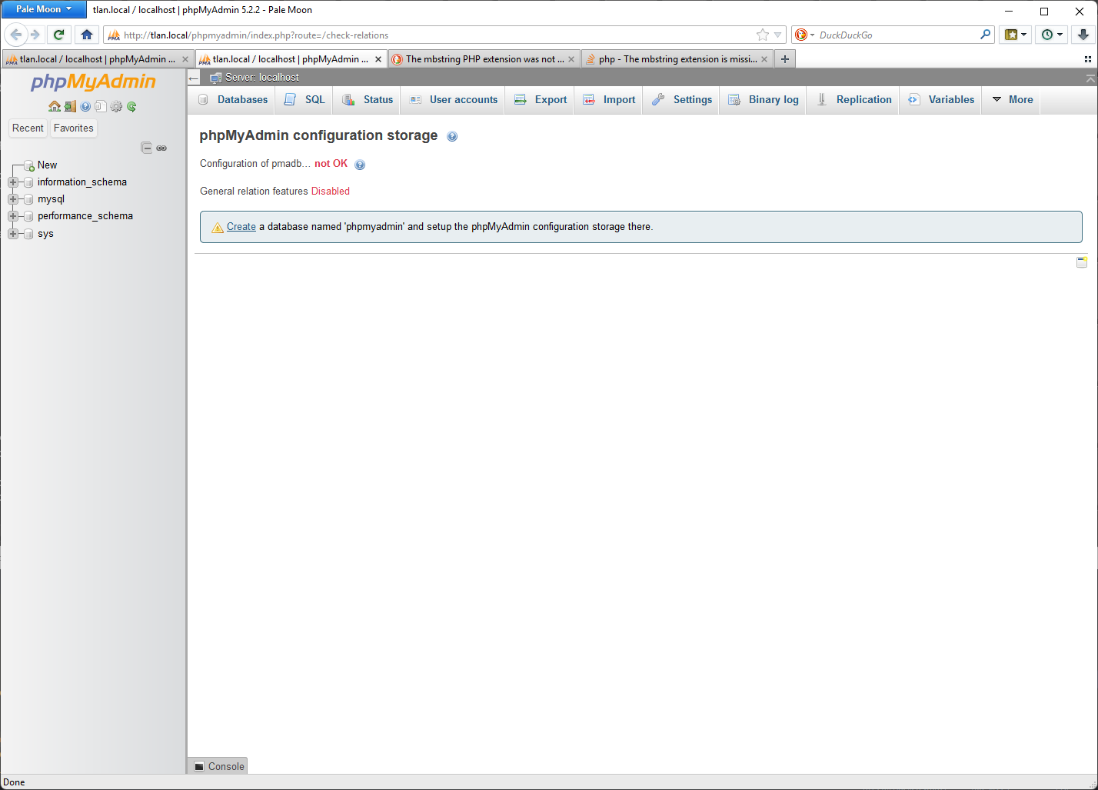
Task: Select information_schema database name
Action: [82, 182]
